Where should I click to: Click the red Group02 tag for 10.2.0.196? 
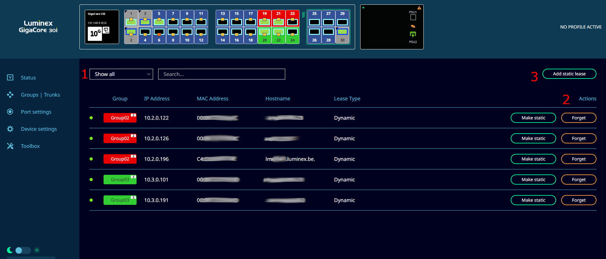pos(120,159)
